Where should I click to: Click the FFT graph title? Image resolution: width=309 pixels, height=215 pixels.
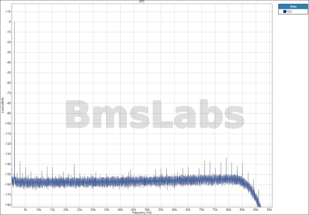click(142, 2)
